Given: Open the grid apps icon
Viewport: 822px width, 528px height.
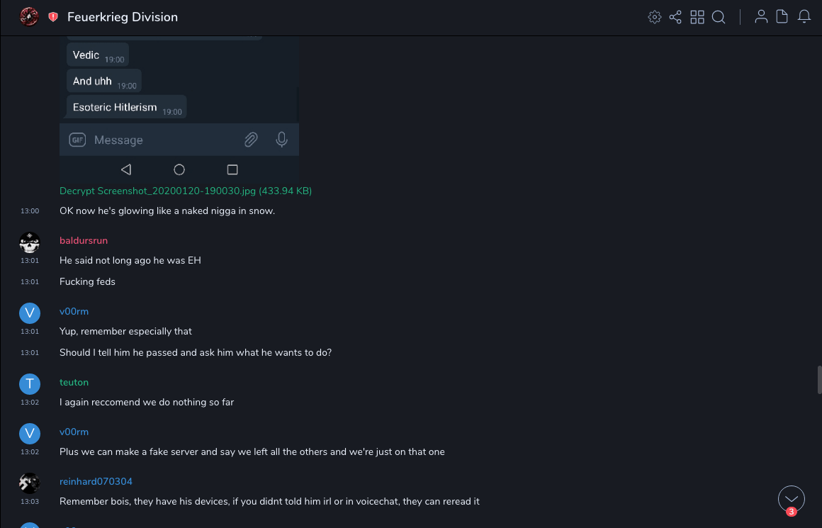Looking at the screenshot, I should point(697,17).
